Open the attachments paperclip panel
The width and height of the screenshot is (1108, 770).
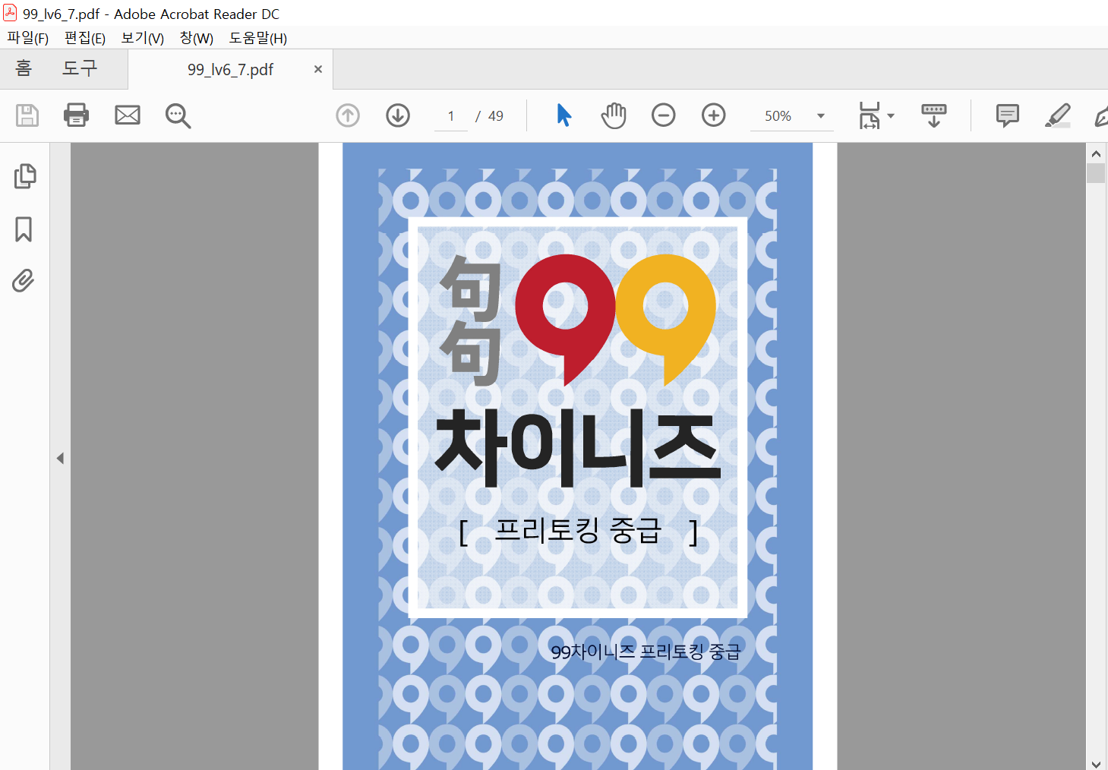pyautogui.click(x=24, y=281)
